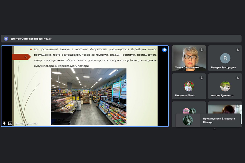Click the muted microphone icon on Людмила Ліннік's tile
Image resolution: width=245 pixels, height=163 pixels.
pos(201,78)
